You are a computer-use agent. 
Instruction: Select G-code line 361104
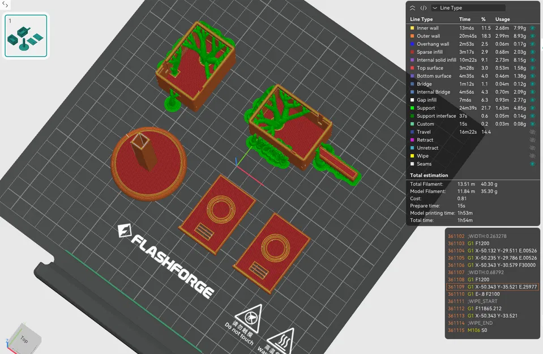493,251
